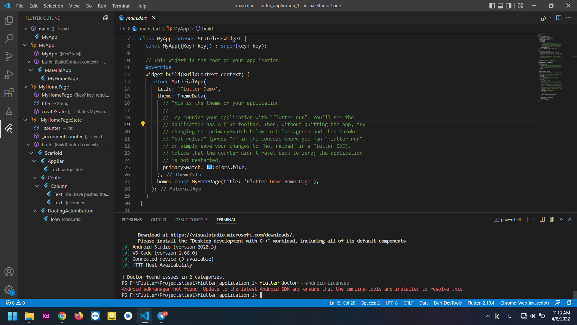577x325 pixels.
Task: Click the lightbulb quick-fix on line 19
Action: pos(143,124)
